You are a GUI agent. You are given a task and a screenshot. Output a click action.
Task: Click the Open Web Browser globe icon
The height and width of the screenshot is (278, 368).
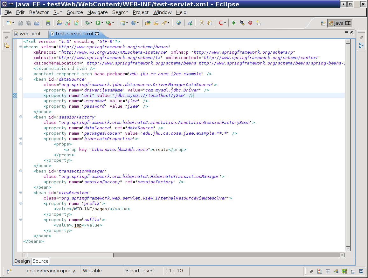(179, 23)
